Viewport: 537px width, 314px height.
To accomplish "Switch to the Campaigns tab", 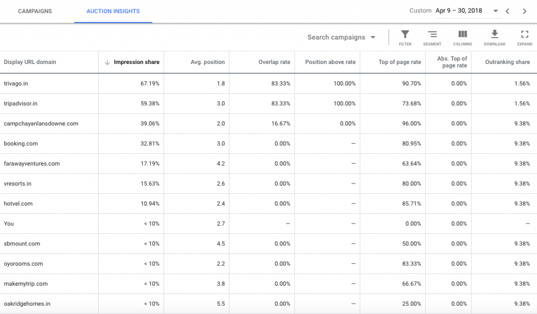I will coord(35,12).
